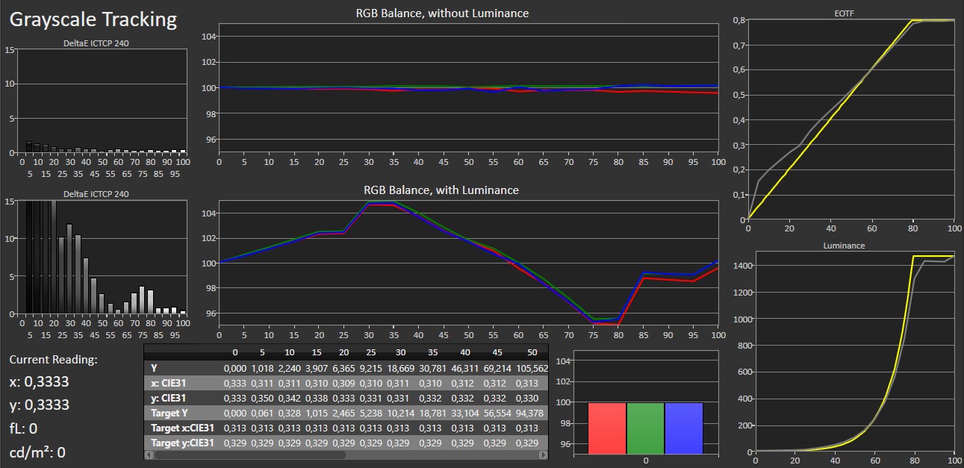Click the green bar in RGB bar chart
The height and width of the screenshot is (468, 964).
pos(645,428)
